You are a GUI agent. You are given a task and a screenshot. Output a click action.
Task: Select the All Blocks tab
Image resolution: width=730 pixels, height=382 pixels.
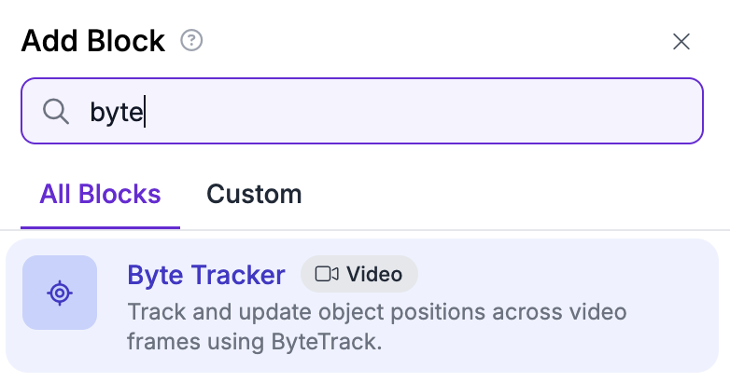tap(100, 194)
